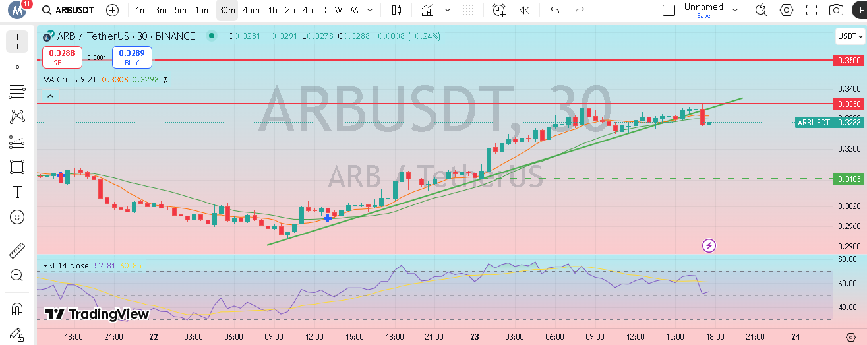Select the 30m timeframe

[x=227, y=10]
